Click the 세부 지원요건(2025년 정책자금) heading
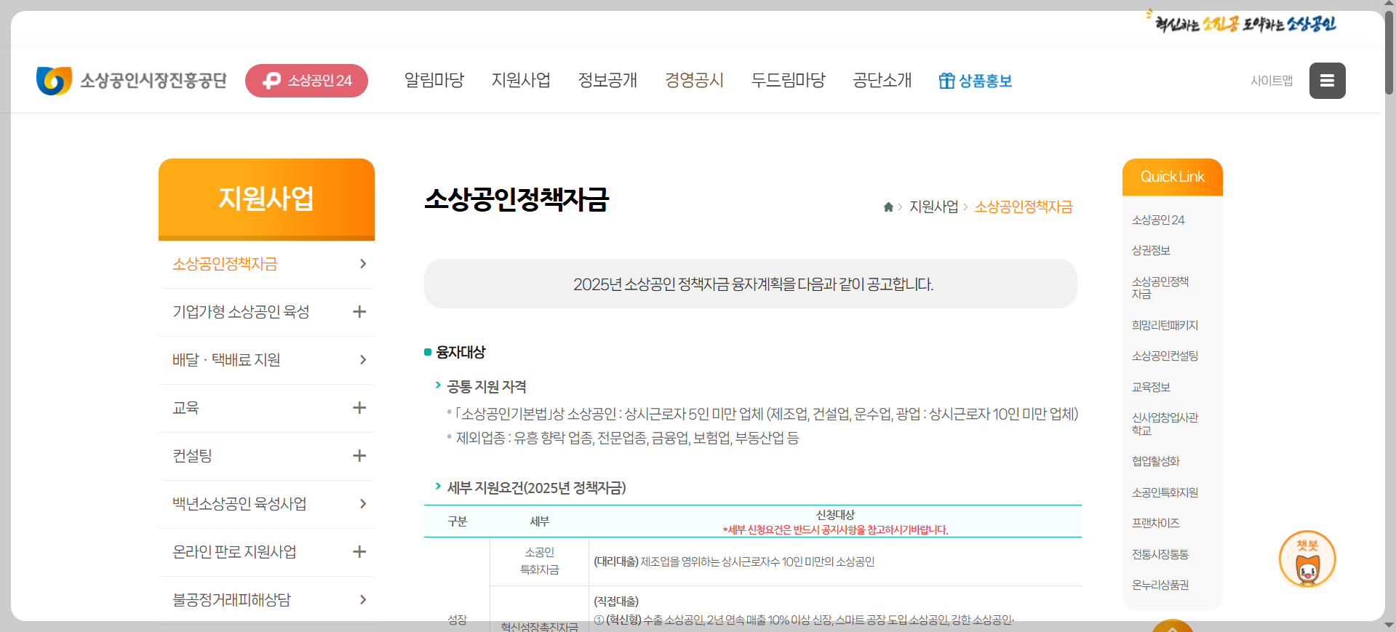This screenshot has height=632, width=1396. click(536, 488)
